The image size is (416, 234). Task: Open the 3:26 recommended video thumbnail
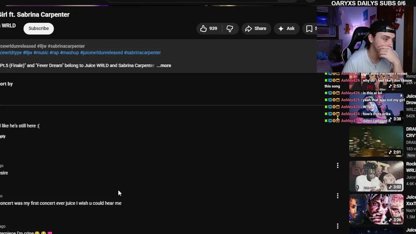tap(376, 209)
